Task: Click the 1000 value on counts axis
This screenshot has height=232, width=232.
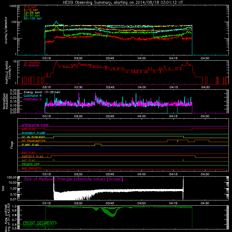Action: coord(13,6)
